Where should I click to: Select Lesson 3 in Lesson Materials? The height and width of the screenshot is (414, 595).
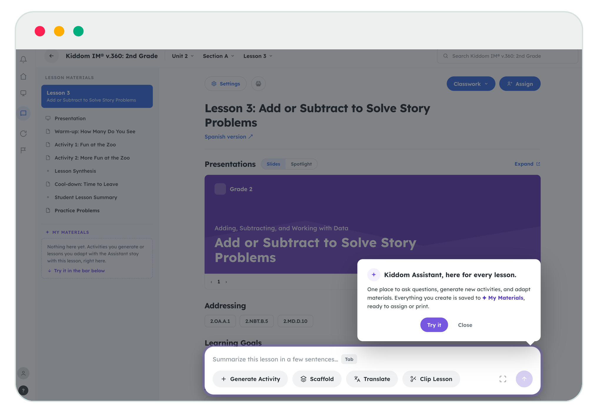coord(97,96)
